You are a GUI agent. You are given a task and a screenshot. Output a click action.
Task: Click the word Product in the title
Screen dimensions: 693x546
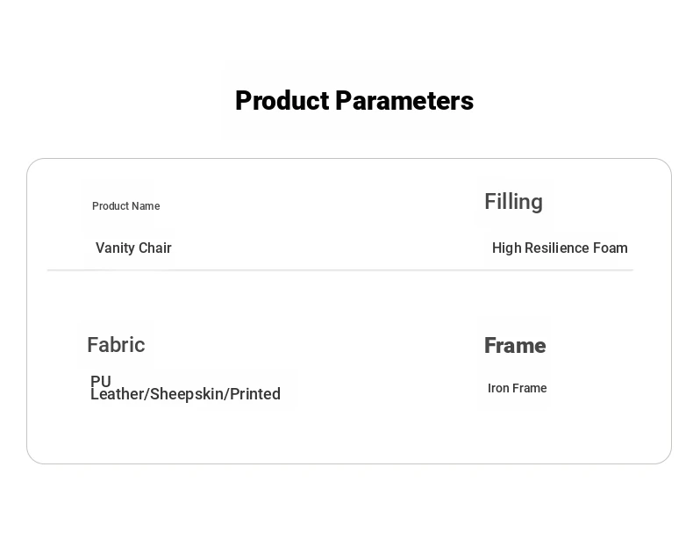282,101
